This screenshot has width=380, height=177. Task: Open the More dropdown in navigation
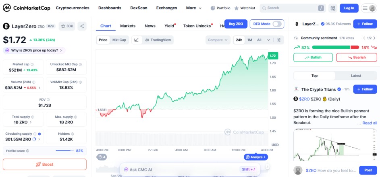click(194, 8)
